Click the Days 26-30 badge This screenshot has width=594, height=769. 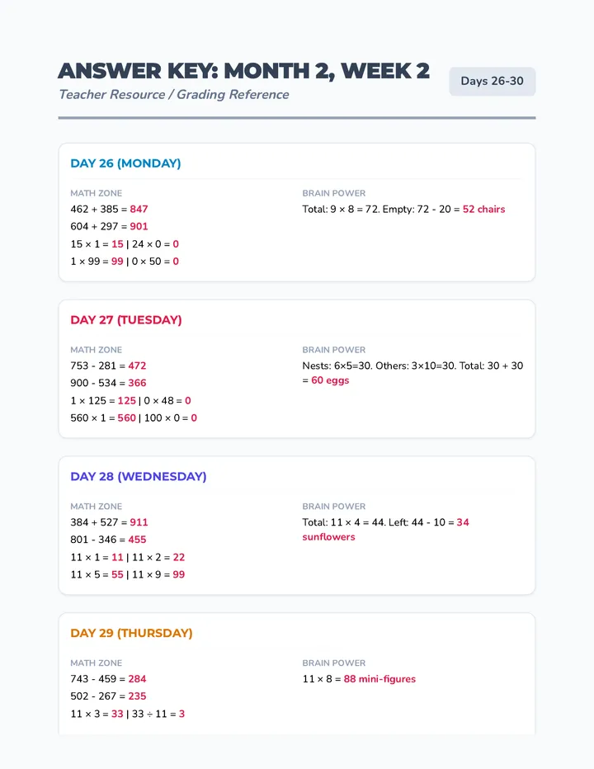(x=492, y=82)
